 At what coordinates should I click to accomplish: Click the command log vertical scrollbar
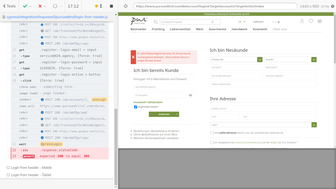click(x=116, y=147)
